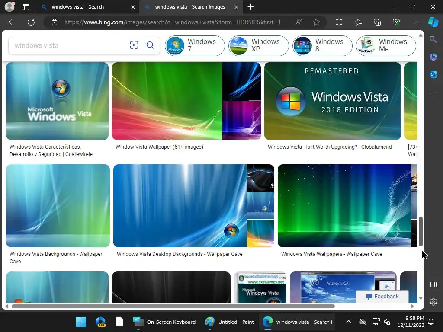443x332 pixels.
Task: Open Outlook in the sidebar
Action: coord(433,74)
